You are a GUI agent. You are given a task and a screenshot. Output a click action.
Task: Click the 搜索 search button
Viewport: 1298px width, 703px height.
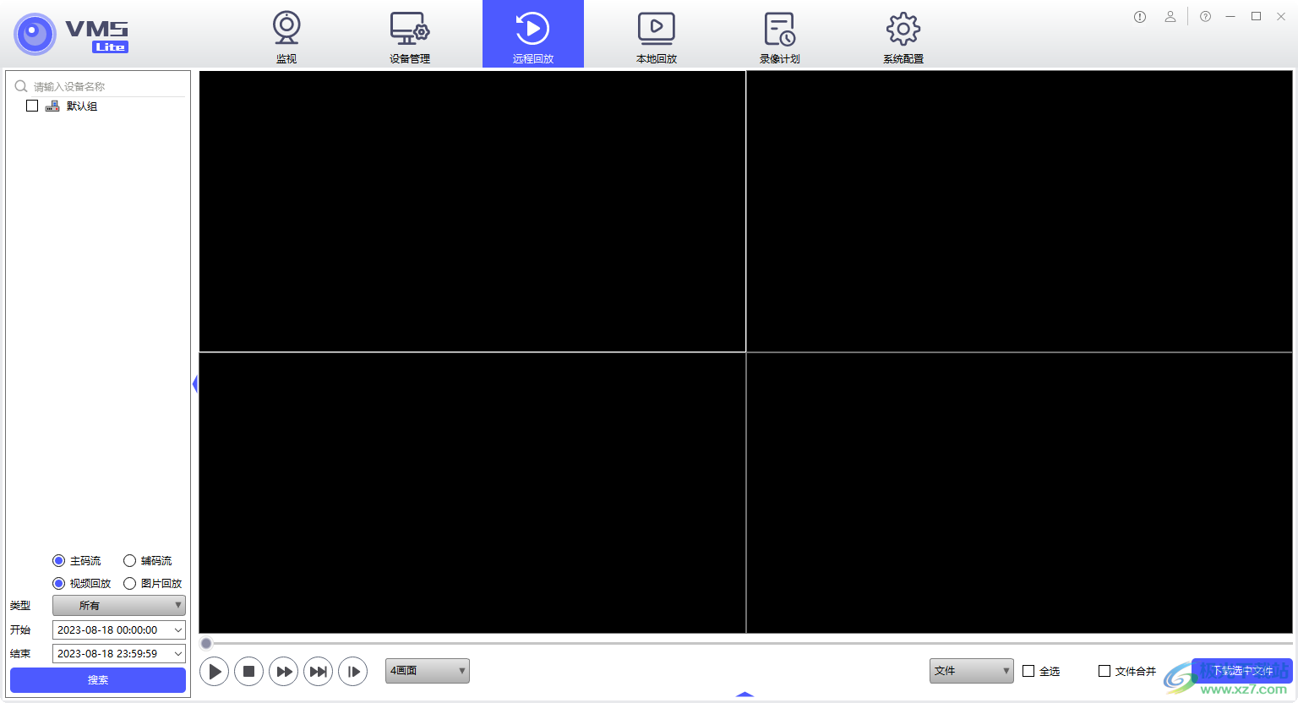98,680
